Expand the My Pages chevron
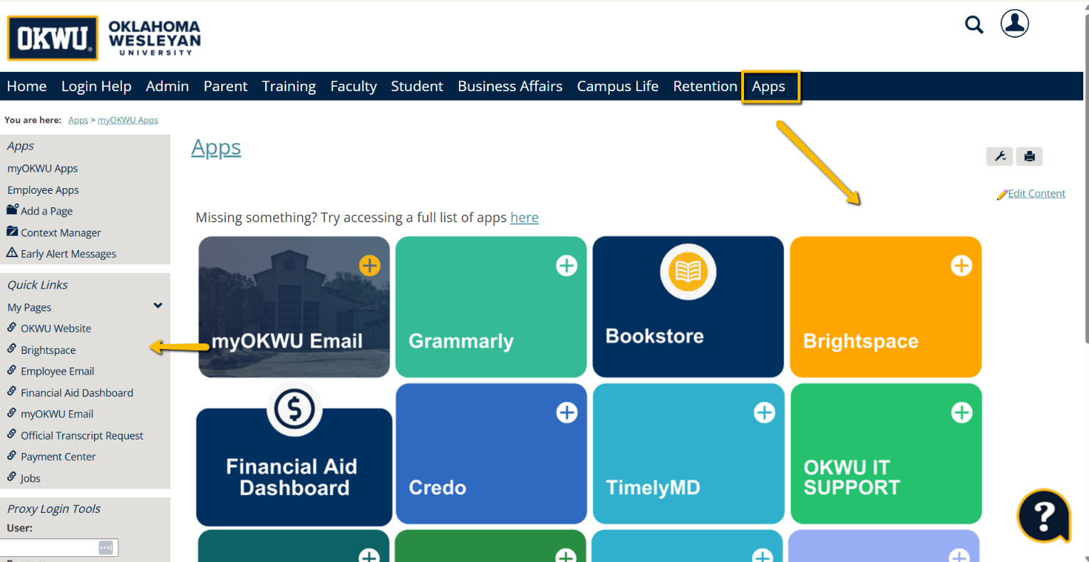 click(x=158, y=306)
